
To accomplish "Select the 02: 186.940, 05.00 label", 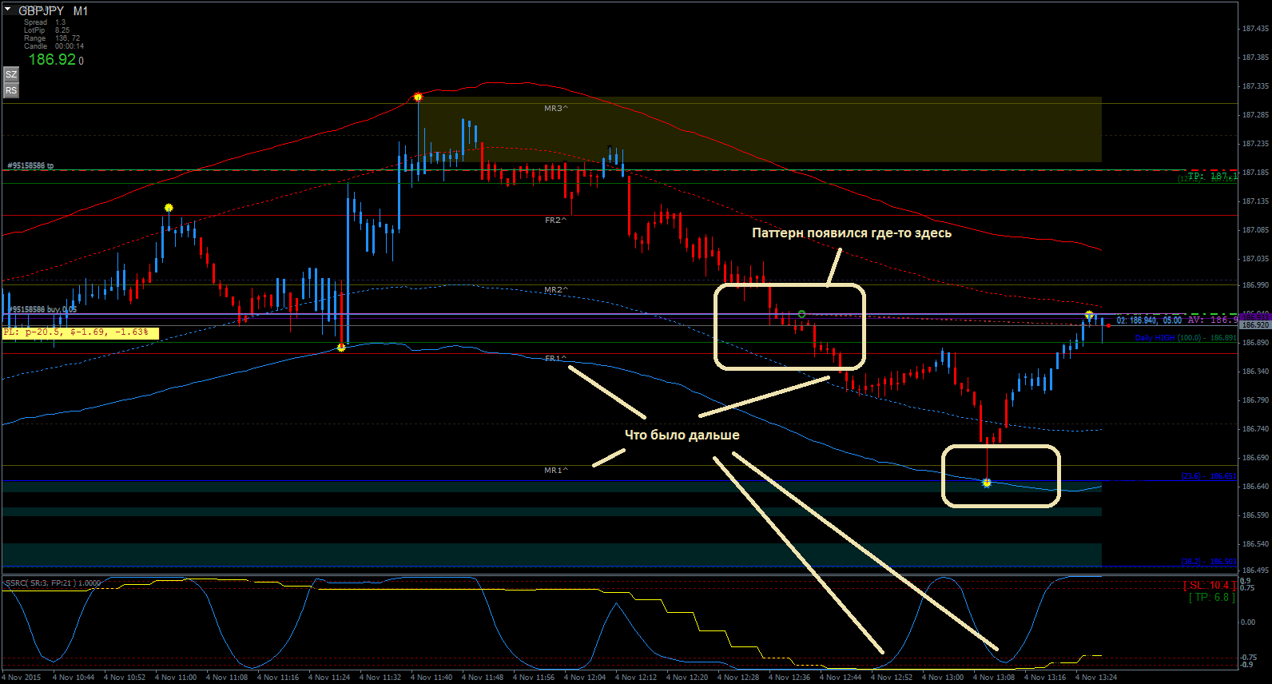I will (x=1149, y=320).
